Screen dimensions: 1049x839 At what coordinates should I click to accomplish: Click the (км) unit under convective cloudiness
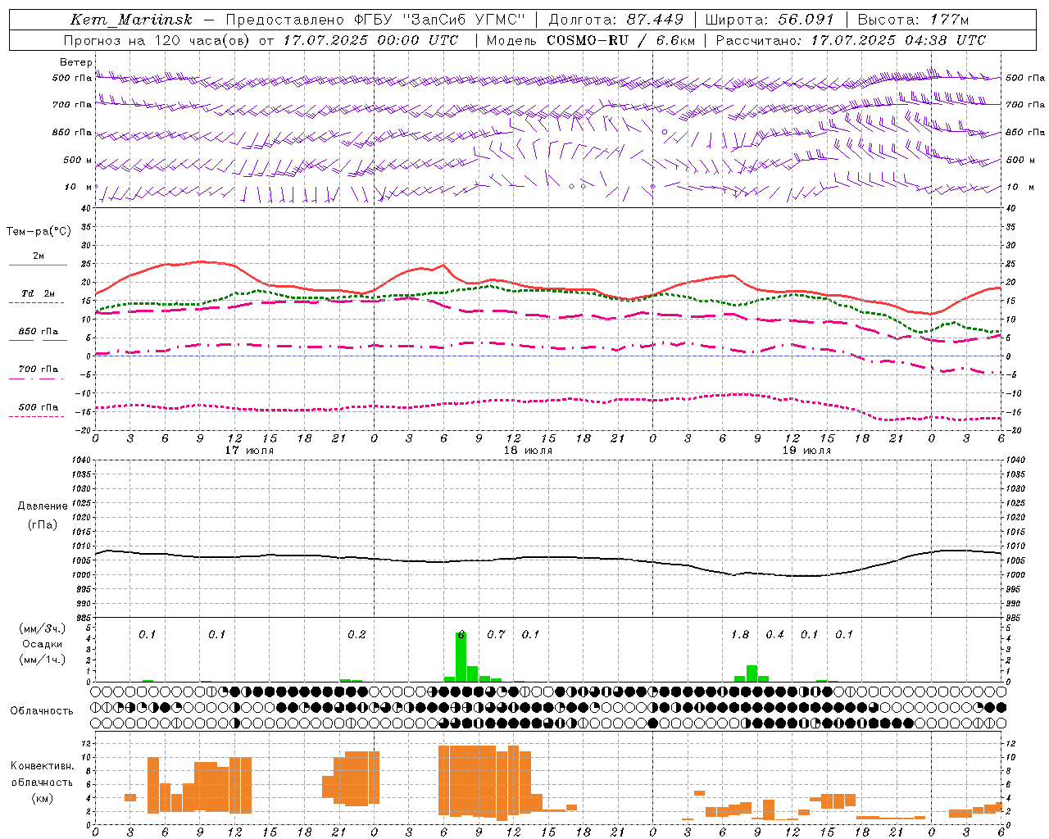[42, 798]
